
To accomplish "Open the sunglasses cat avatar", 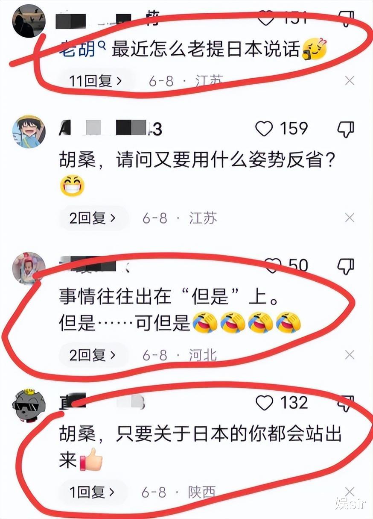I will [x=29, y=405].
